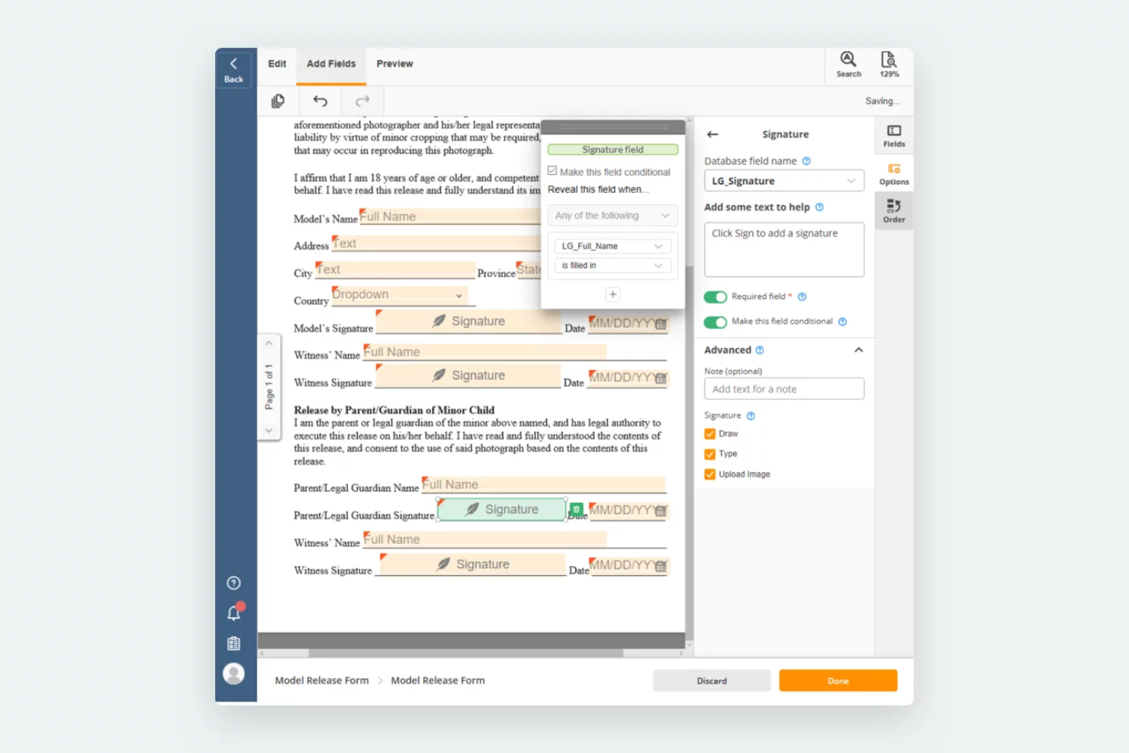Open the 'is filled in' condition dropdown
1129x753 pixels.
coord(613,265)
